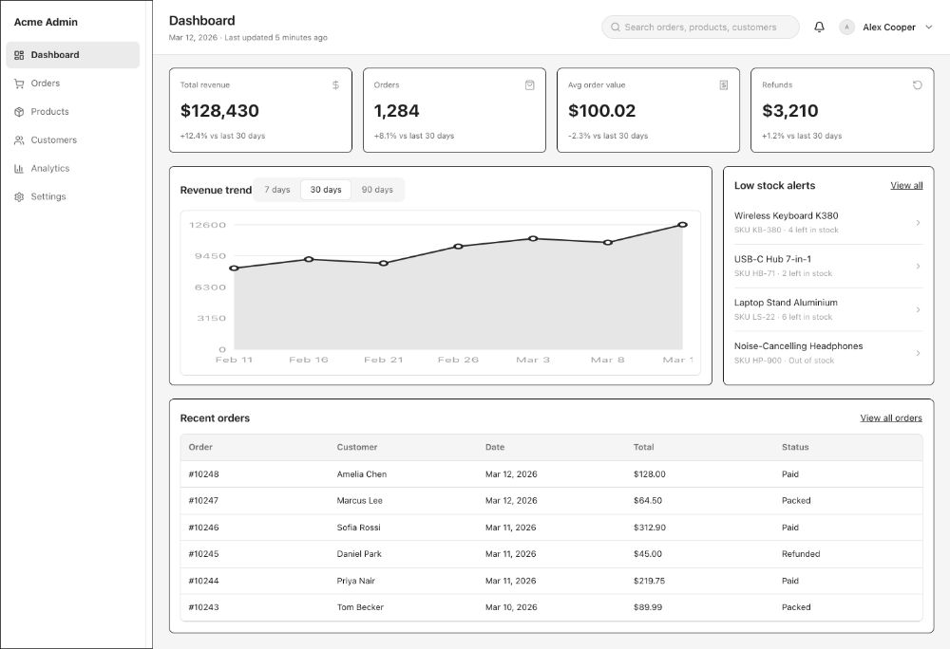Click the $3,210 refunds value
The image size is (950, 649).
pyautogui.click(x=790, y=111)
